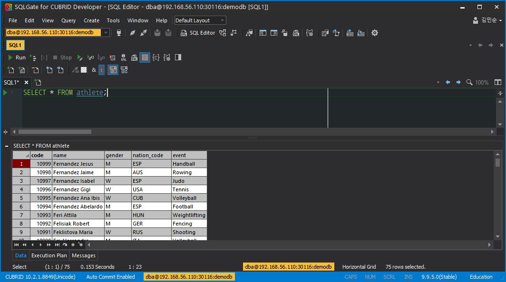Toggle the colon bind-variable button

(101, 70)
